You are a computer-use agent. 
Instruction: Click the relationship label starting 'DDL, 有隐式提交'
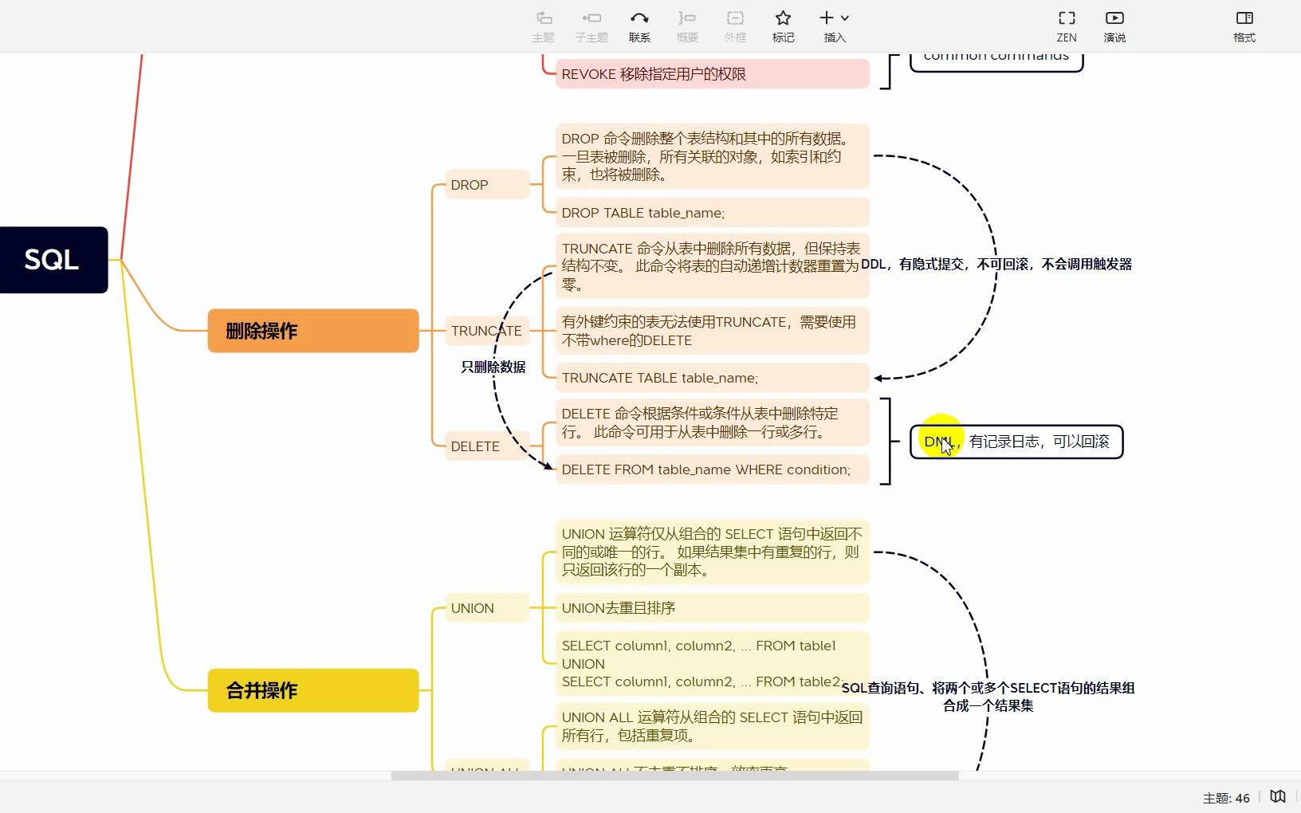click(996, 264)
